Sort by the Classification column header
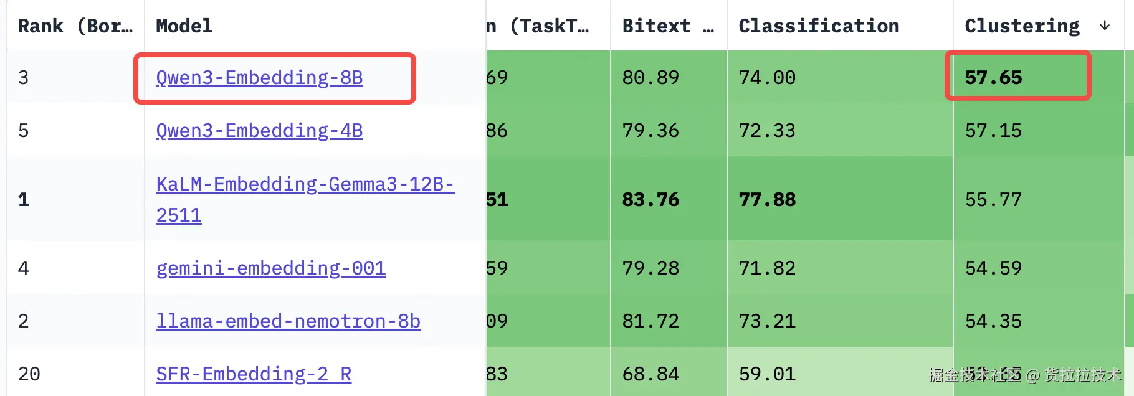1134x396 pixels. 819,26
